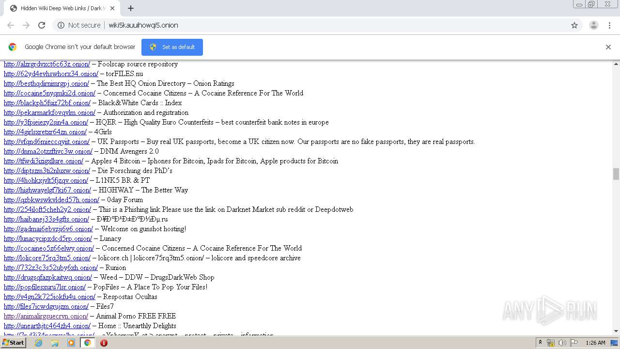This screenshot has height=349, width=620.
Task: Open the v4gn2k725iokfu4u.onion Respostas Ocultas link
Action: coord(49,297)
